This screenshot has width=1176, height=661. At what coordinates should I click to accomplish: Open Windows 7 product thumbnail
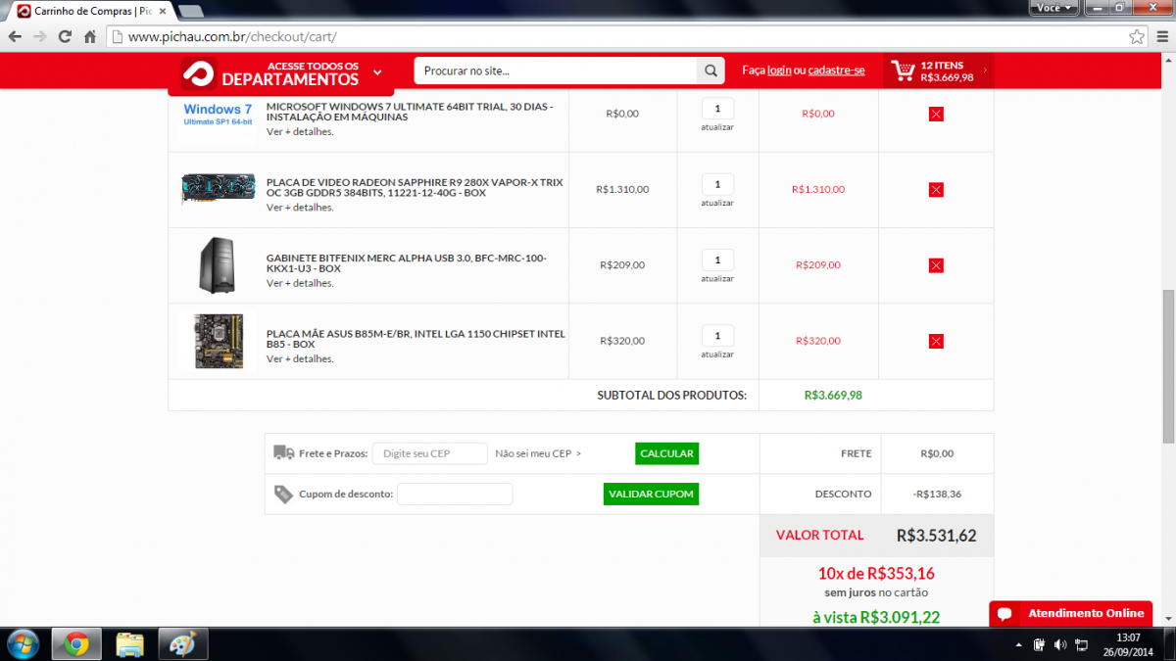click(218, 115)
